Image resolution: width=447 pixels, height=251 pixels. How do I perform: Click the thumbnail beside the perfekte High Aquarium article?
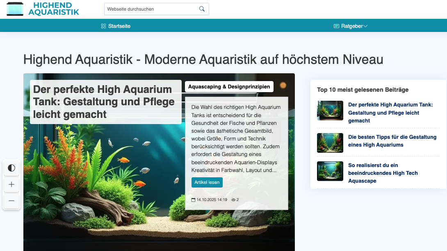[330, 111]
